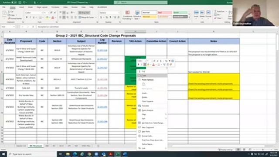Image resolution: width=279 pixels, height=157 pixels.
Task: Expand the Merge & Center dropdown arrow
Action: tap(95, 17)
